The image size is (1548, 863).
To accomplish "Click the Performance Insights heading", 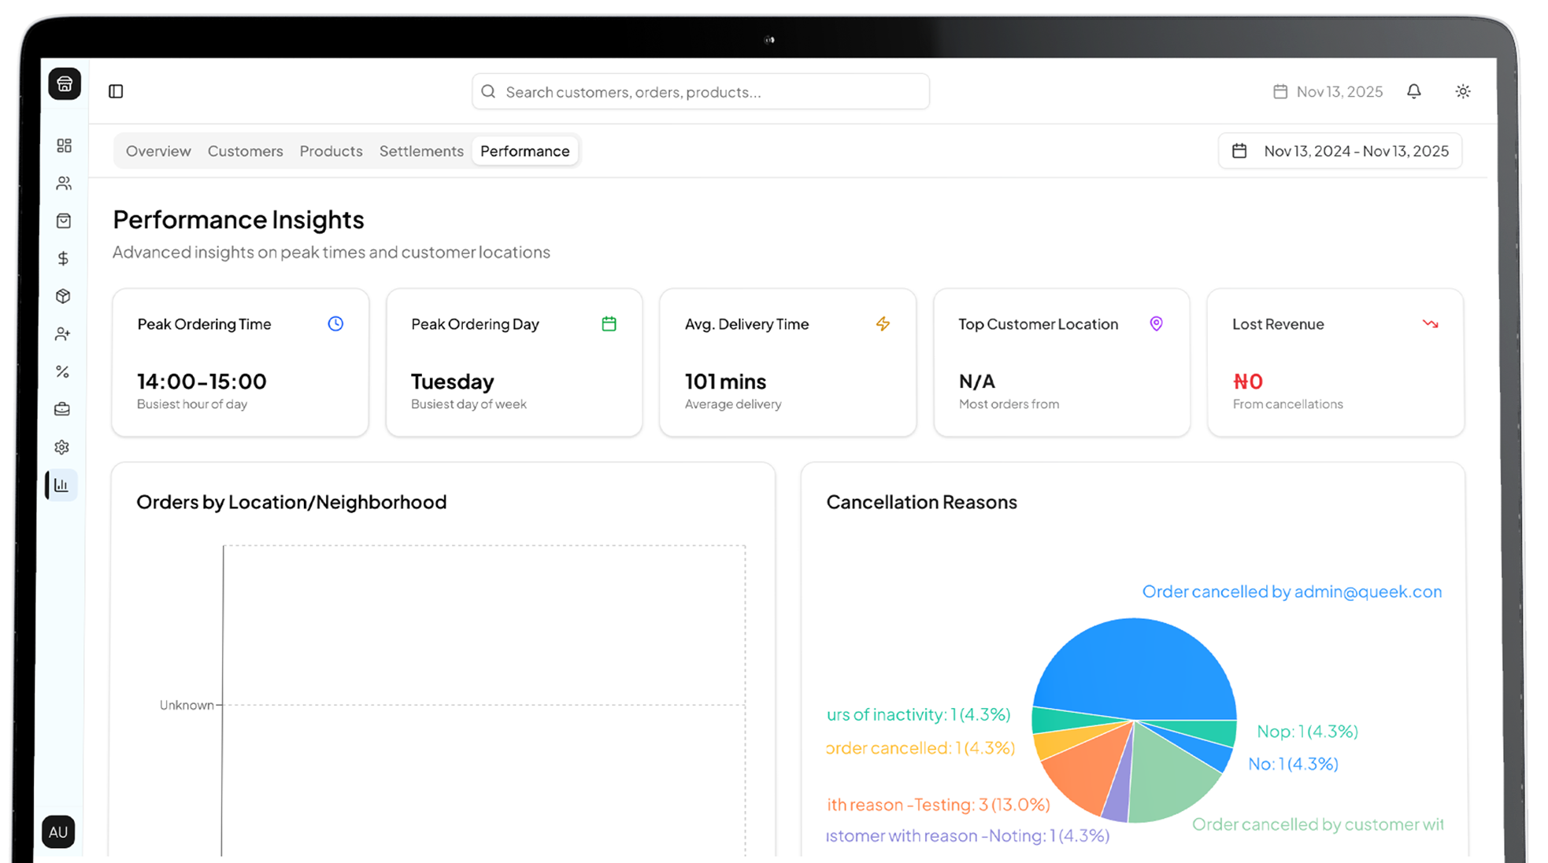I will point(239,219).
